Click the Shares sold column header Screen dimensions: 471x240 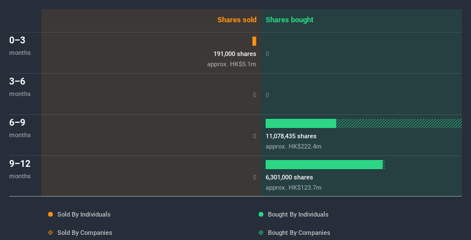[237, 20]
